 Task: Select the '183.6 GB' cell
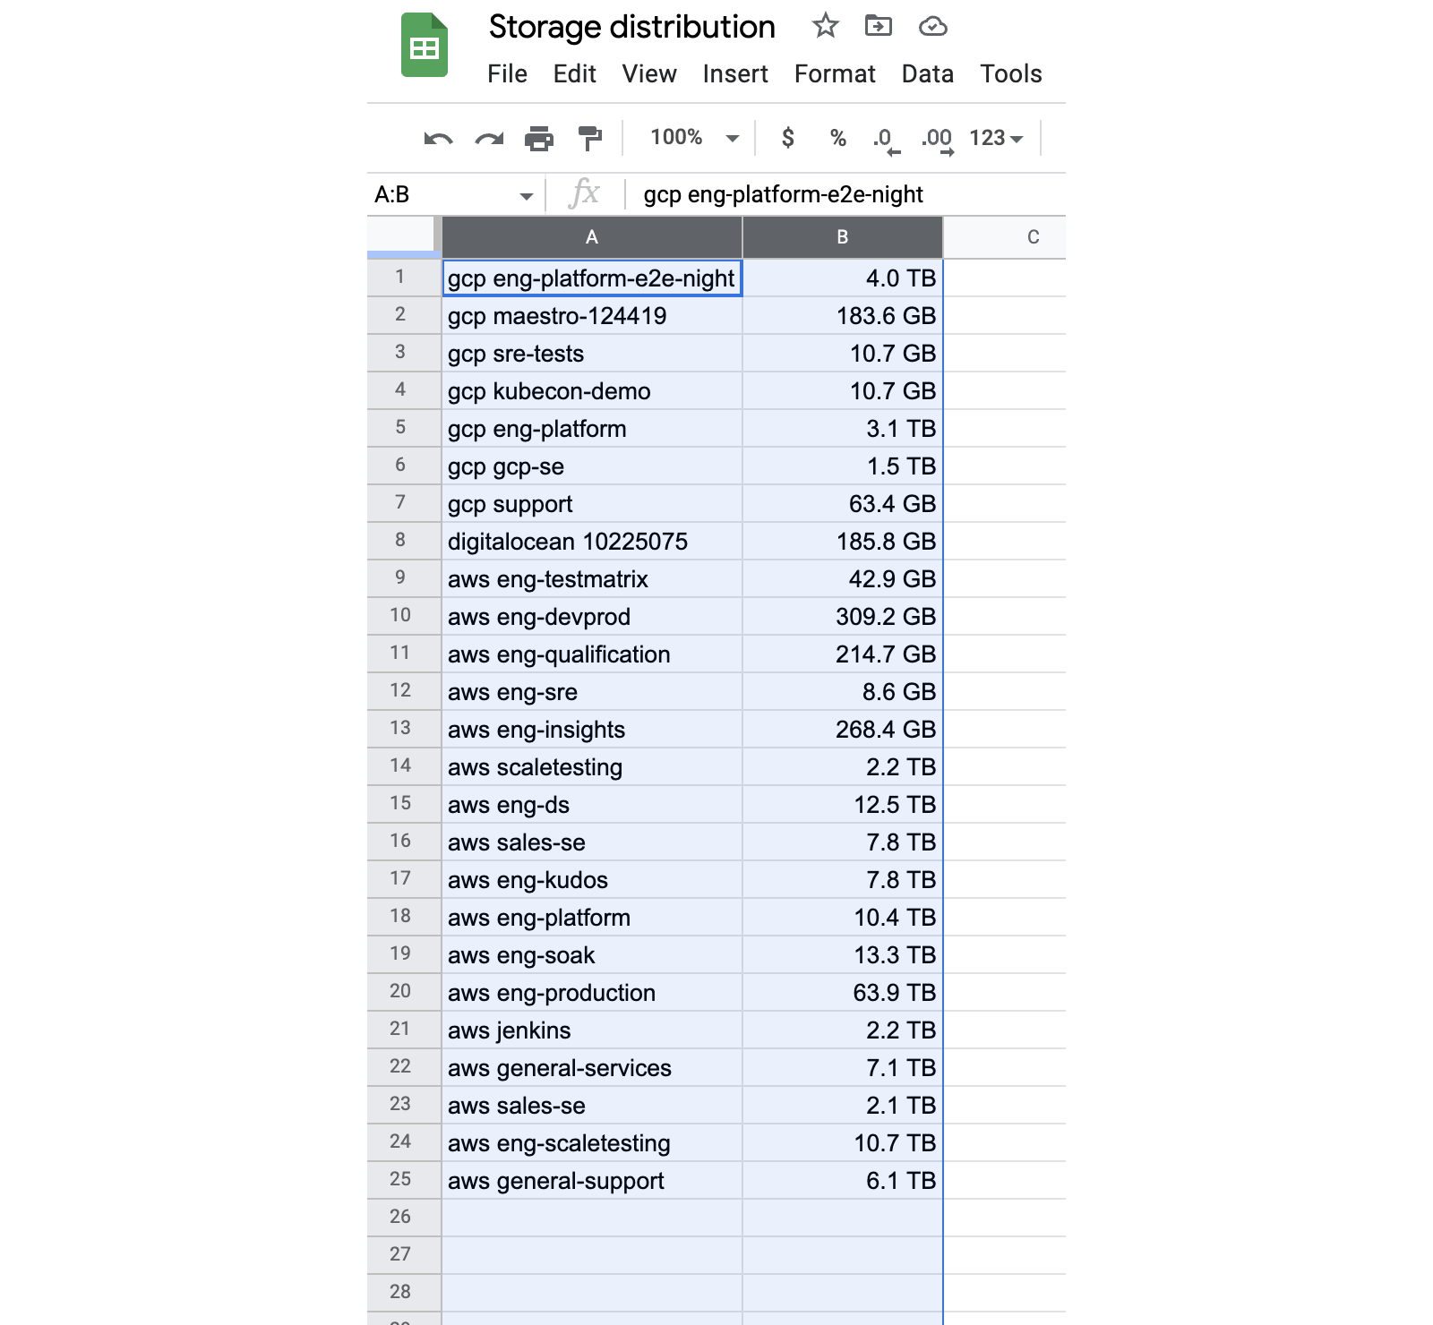click(843, 315)
